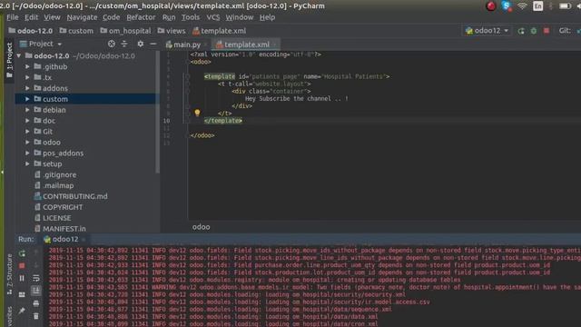
Task: Click the Locate/scroll from source target icon
Action: pyautogui.click(x=111, y=44)
